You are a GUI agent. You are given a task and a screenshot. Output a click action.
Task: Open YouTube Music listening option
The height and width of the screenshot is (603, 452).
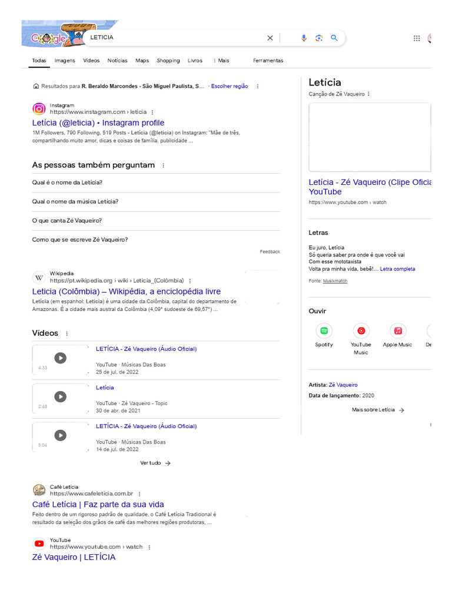pyautogui.click(x=361, y=331)
